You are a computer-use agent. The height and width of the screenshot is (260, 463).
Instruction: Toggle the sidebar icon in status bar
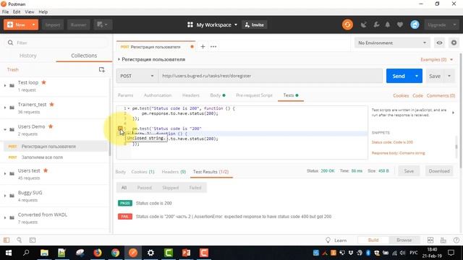7,240
